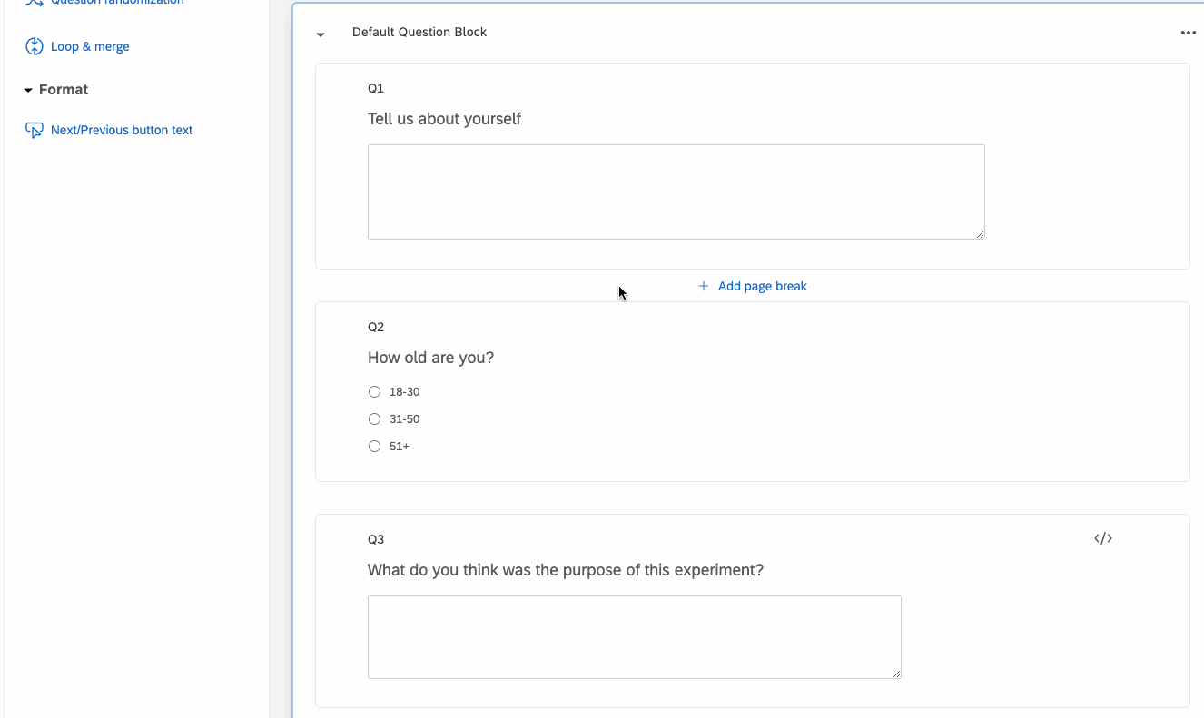The image size is (1204, 718).
Task: Collapse the Format section triangle
Action: click(28, 91)
